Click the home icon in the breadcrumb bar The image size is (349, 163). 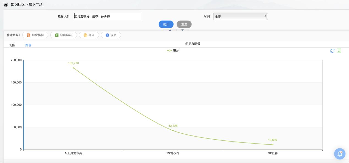[x=6, y=4]
